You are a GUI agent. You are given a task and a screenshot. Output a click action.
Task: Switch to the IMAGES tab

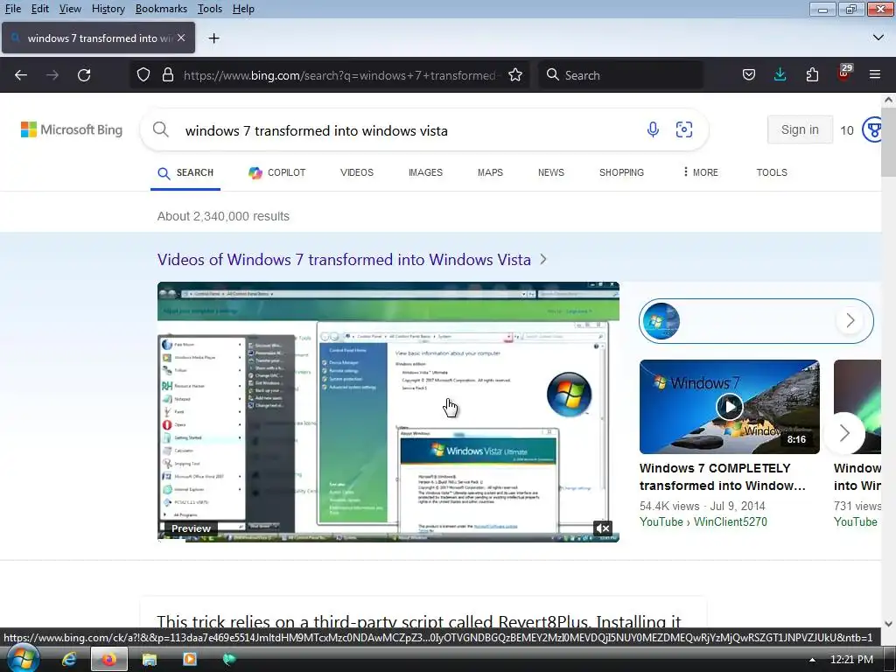[426, 172]
